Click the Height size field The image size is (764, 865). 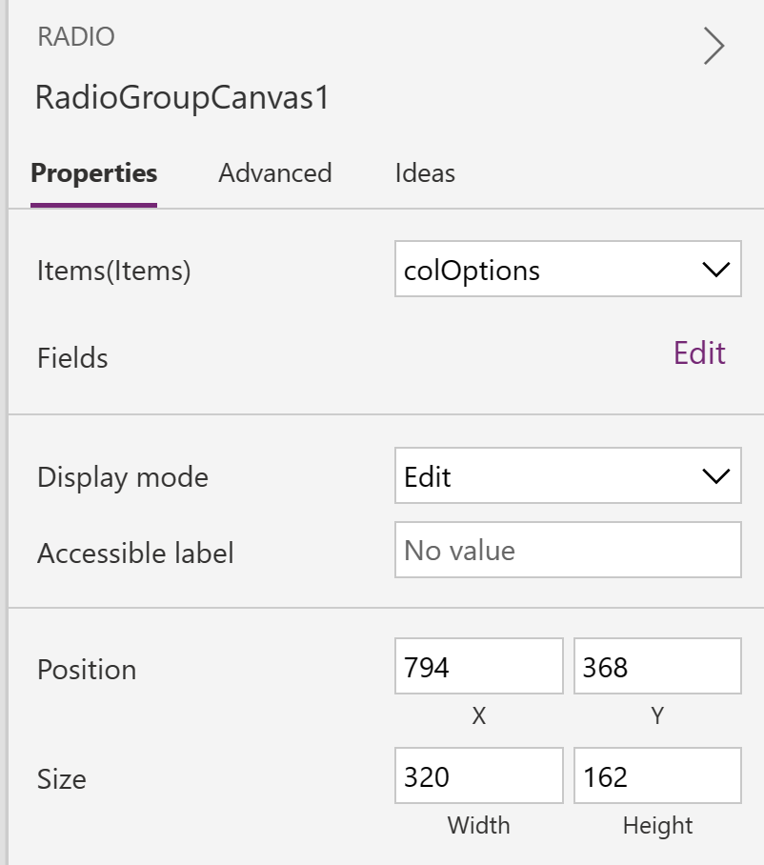[x=657, y=775]
